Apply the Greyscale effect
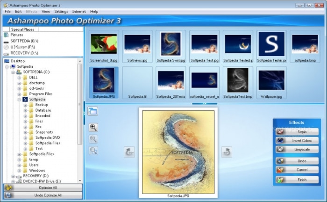 click(x=297, y=150)
